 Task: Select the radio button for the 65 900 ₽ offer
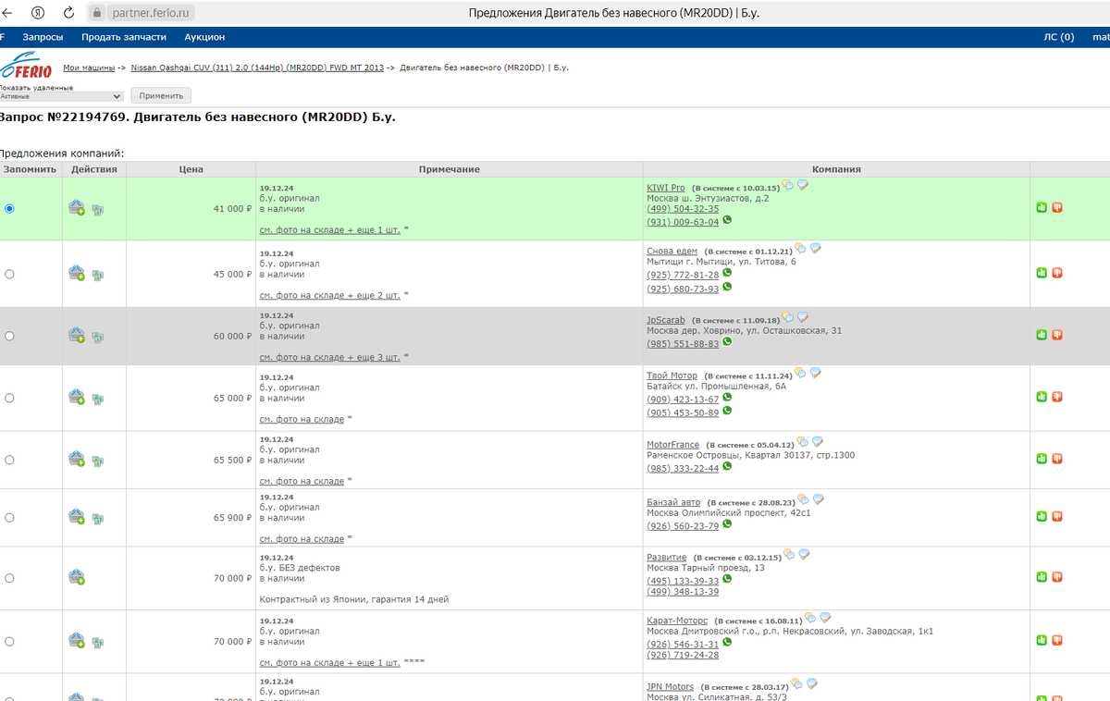(x=9, y=518)
